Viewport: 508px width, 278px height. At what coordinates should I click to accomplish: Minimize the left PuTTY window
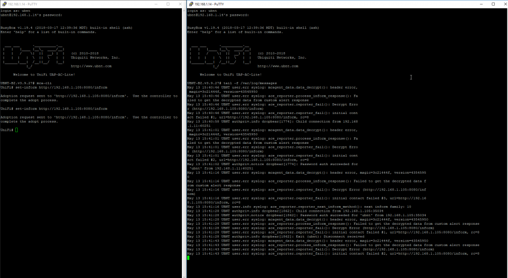pyautogui.click(x=156, y=4)
